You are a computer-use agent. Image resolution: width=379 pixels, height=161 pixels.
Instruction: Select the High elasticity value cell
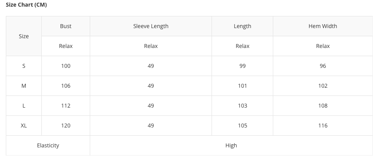point(231,145)
